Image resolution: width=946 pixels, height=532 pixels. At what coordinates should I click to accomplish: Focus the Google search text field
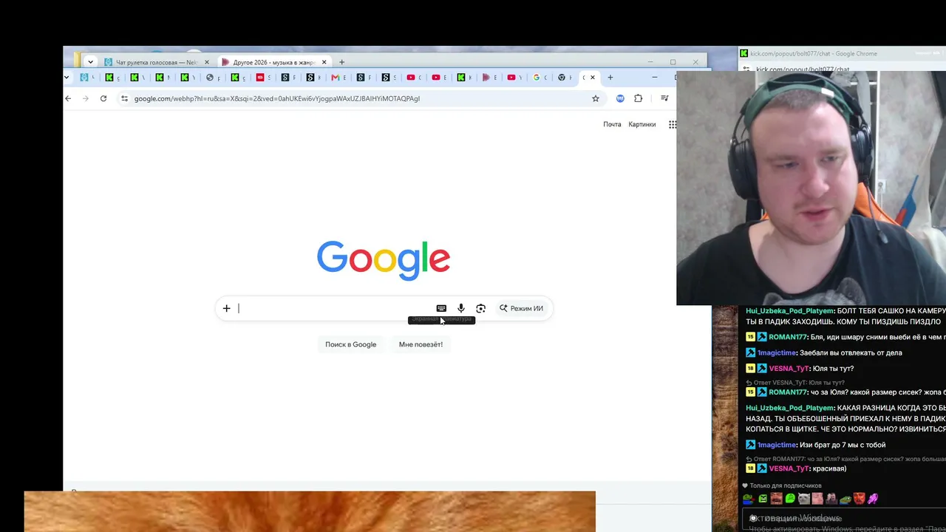334,308
